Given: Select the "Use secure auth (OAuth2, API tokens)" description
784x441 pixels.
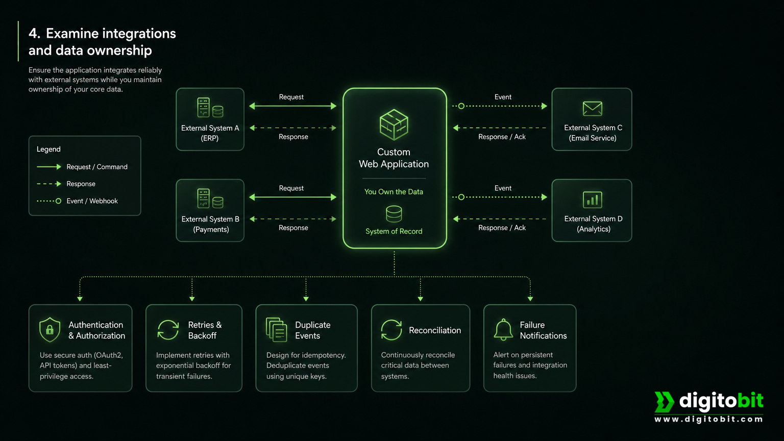Looking at the screenshot, I should [x=81, y=365].
